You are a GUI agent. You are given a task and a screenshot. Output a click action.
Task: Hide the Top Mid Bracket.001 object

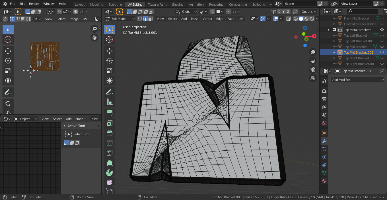pyautogui.click(x=382, y=52)
